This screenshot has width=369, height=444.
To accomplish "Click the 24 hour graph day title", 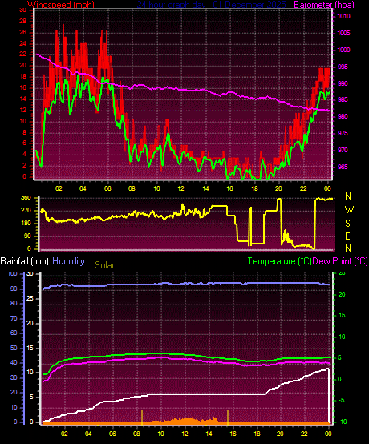I will (211, 4).
